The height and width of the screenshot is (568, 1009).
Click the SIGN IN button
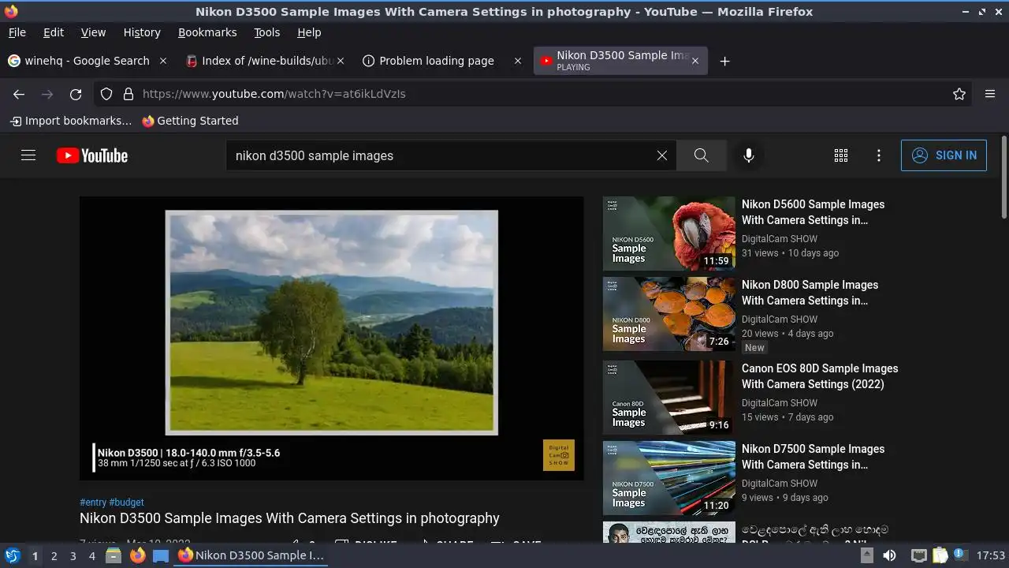point(944,155)
